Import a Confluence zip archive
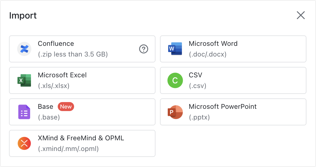316x167 pixels. coord(82,49)
